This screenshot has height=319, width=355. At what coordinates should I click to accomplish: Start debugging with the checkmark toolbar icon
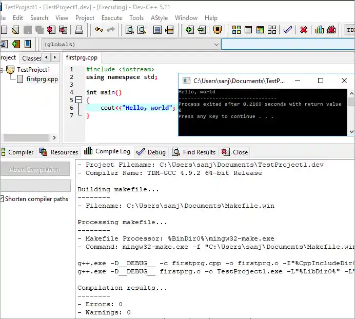point(288,30)
